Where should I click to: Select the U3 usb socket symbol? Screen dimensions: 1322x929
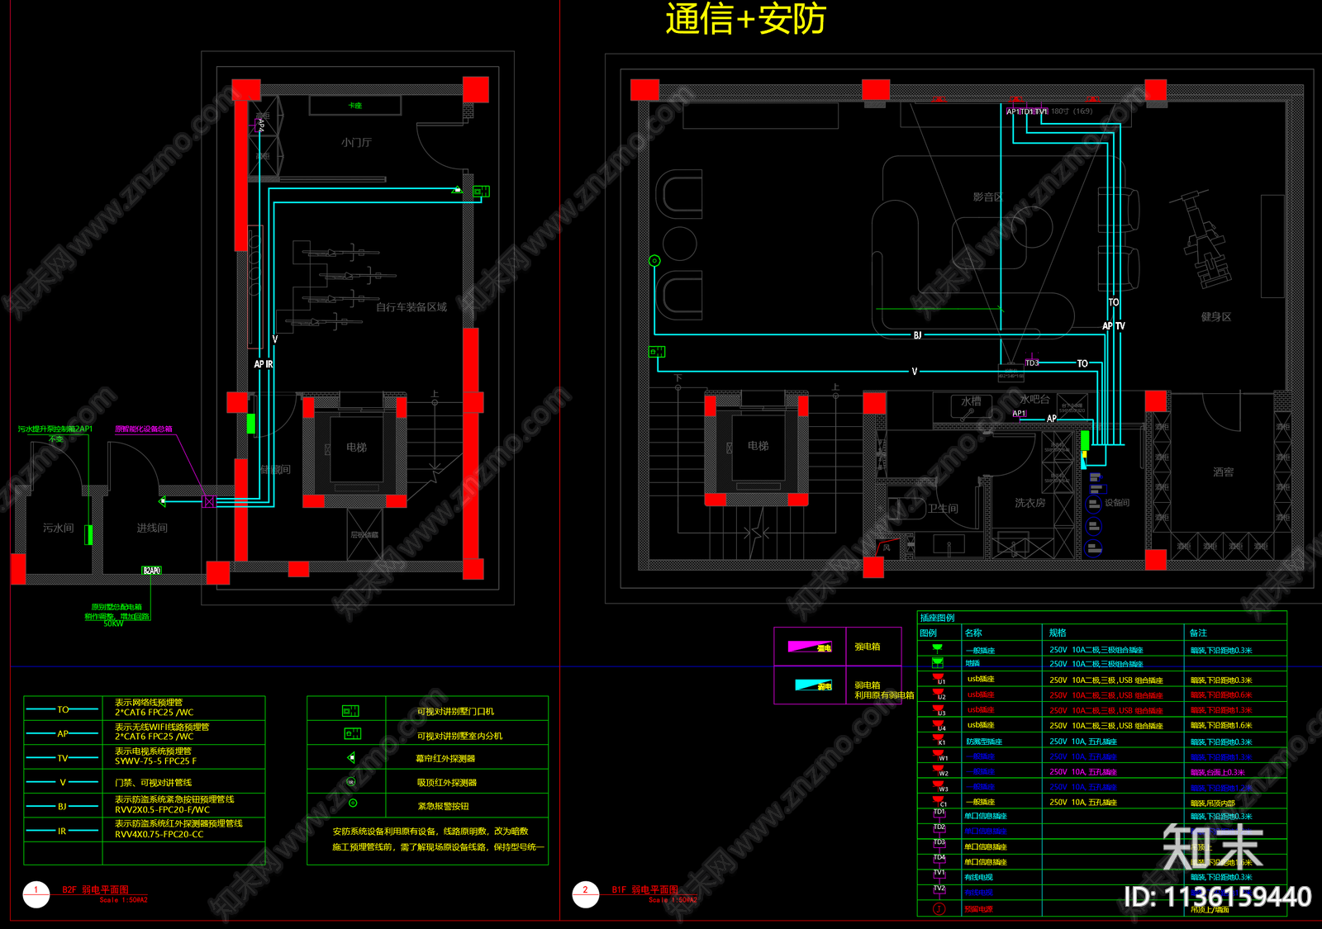[939, 709]
